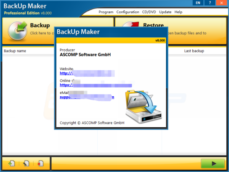The image size is (229, 172).
Task: Switch language with the EN button
Action: (198, 3)
